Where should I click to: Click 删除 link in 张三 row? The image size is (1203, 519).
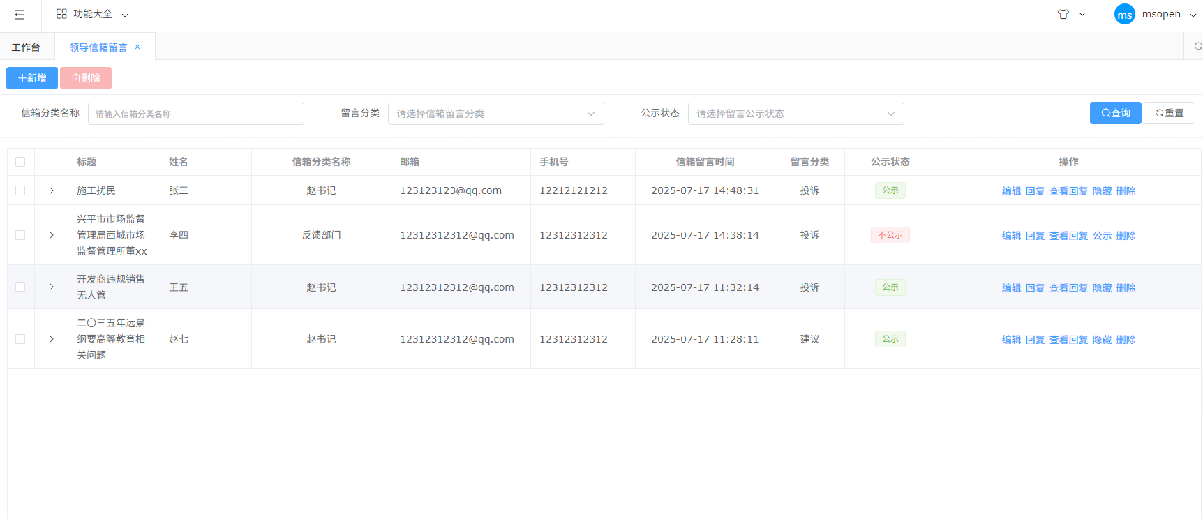(1126, 191)
